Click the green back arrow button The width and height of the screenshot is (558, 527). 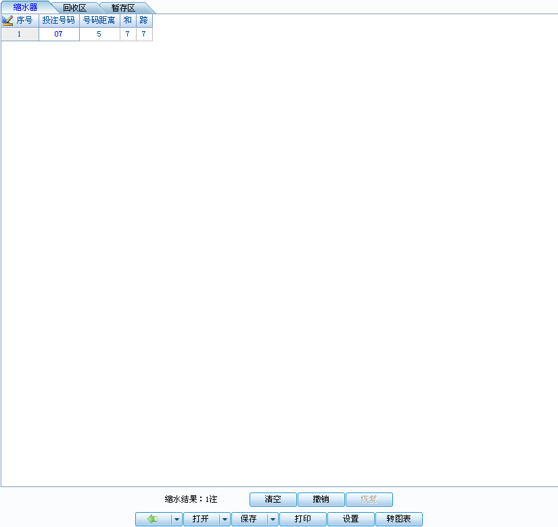pos(152,519)
